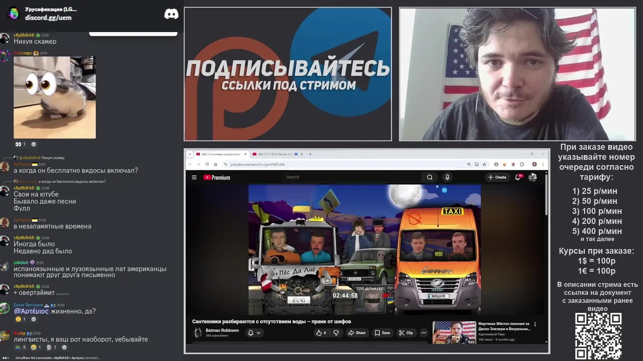643x361 pixels.
Task: Open the recommended video thumbnail with flag
Action: [x=454, y=332]
